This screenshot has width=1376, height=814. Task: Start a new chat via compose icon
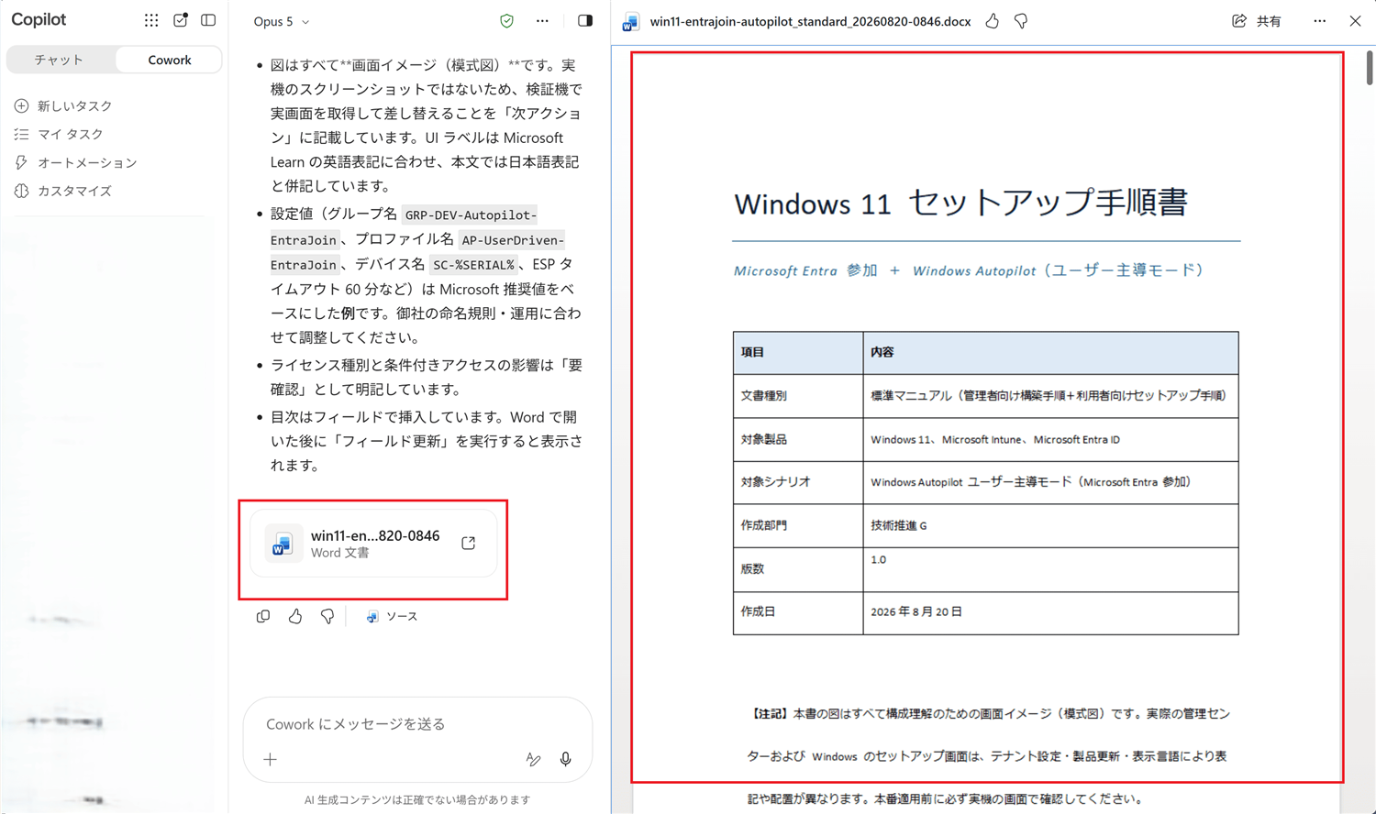coord(181,20)
